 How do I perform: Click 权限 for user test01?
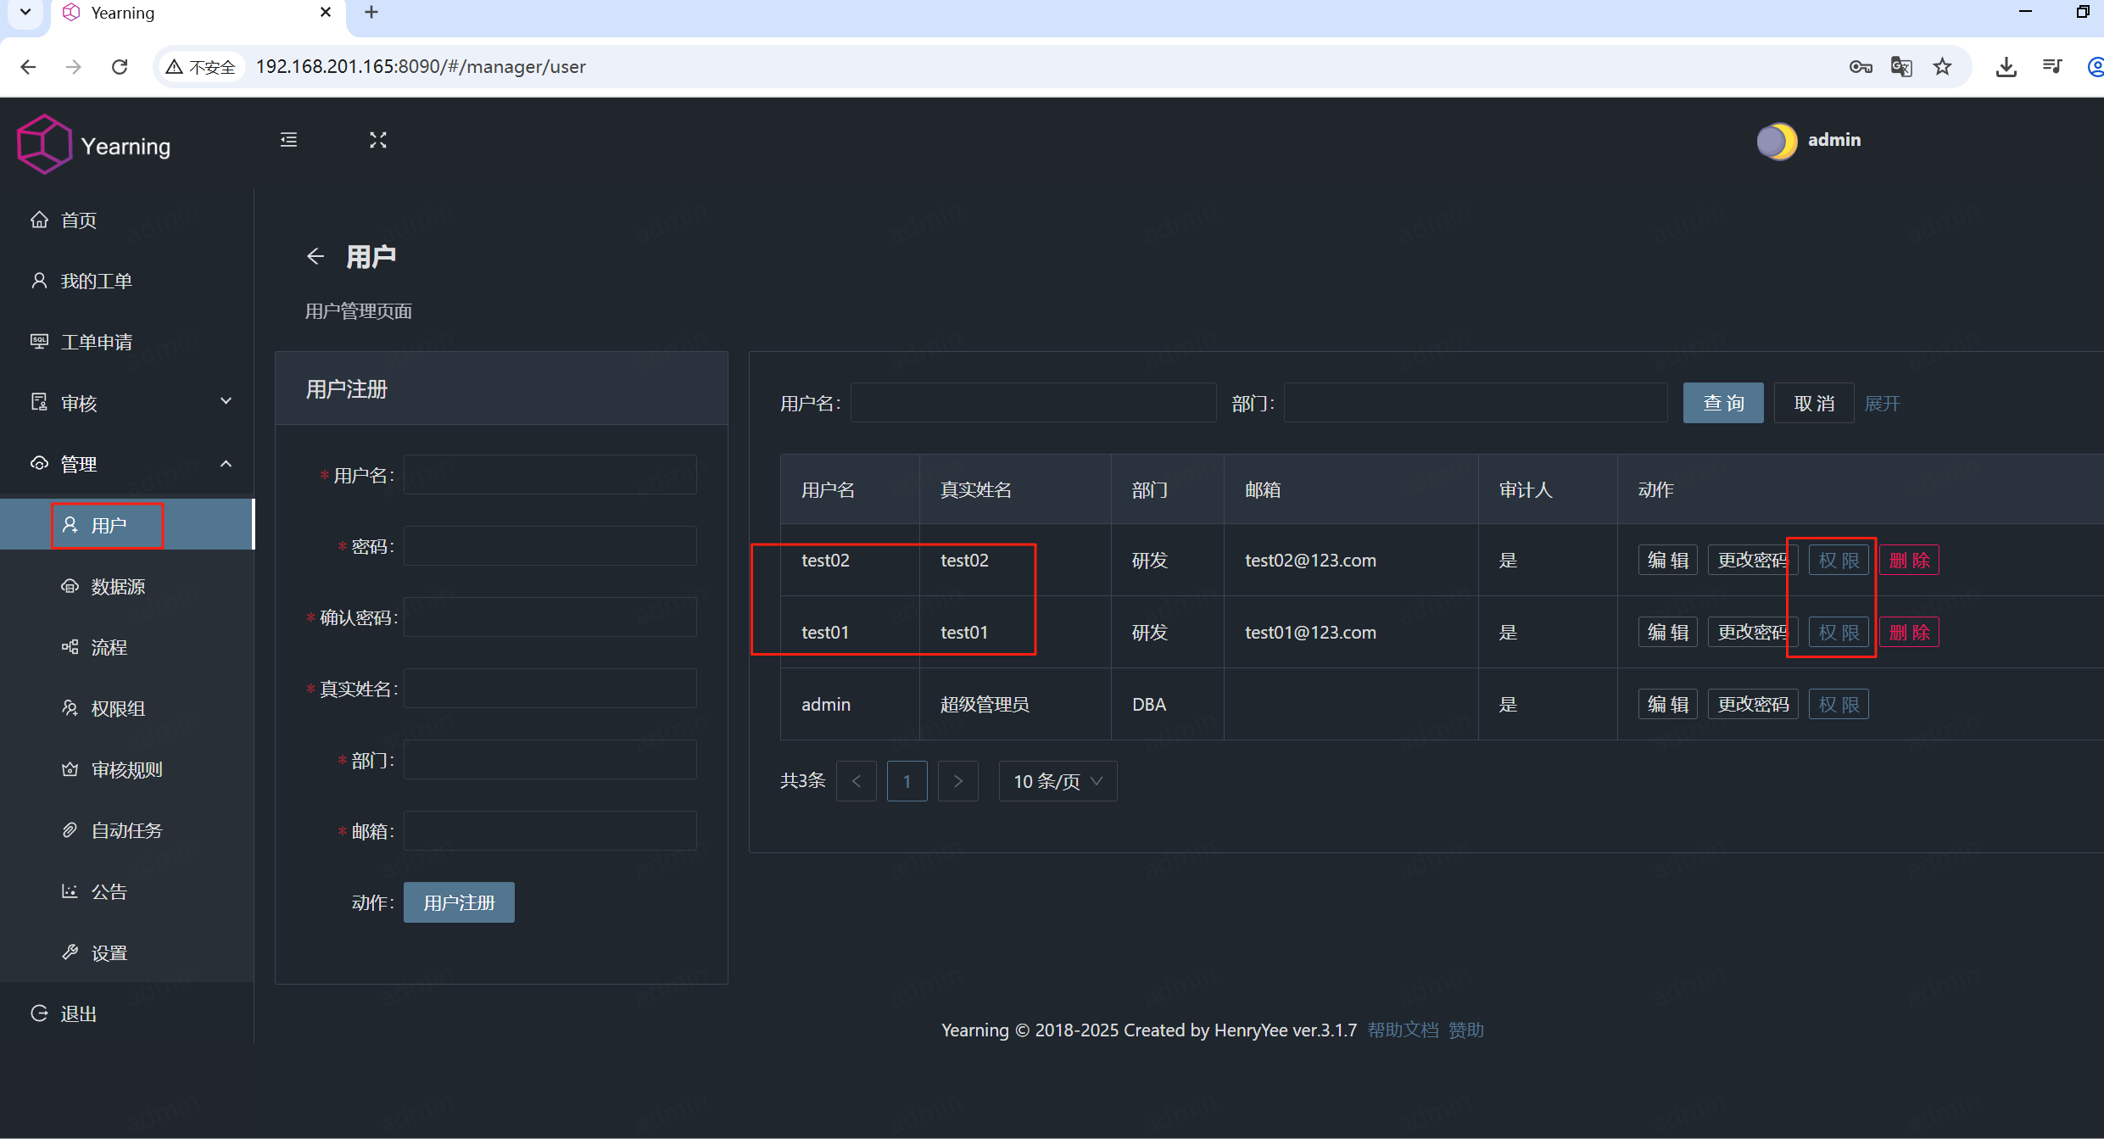[1838, 632]
